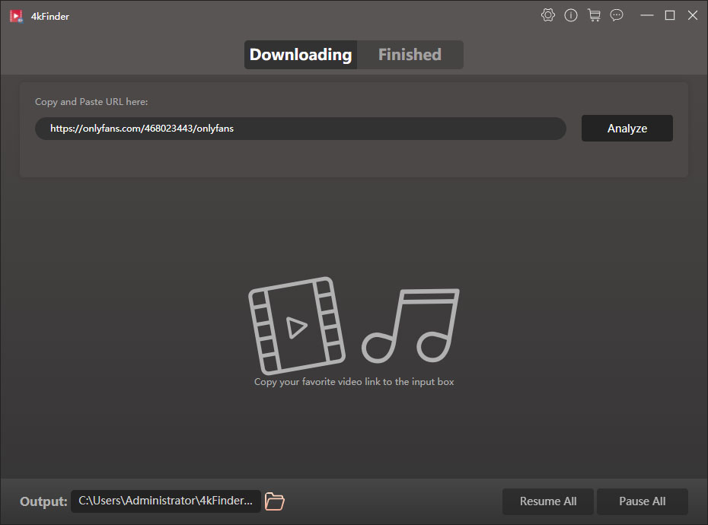Click the output path field
The width and height of the screenshot is (708, 525).
tap(165, 501)
